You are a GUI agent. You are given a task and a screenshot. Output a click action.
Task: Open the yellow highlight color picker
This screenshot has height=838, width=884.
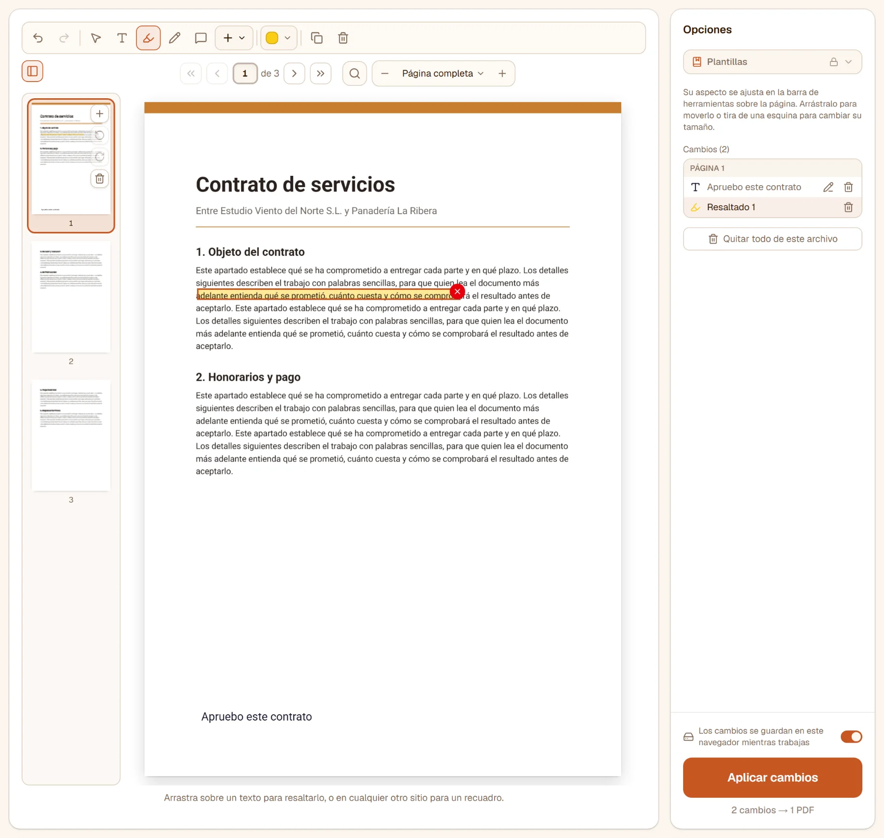[278, 38]
